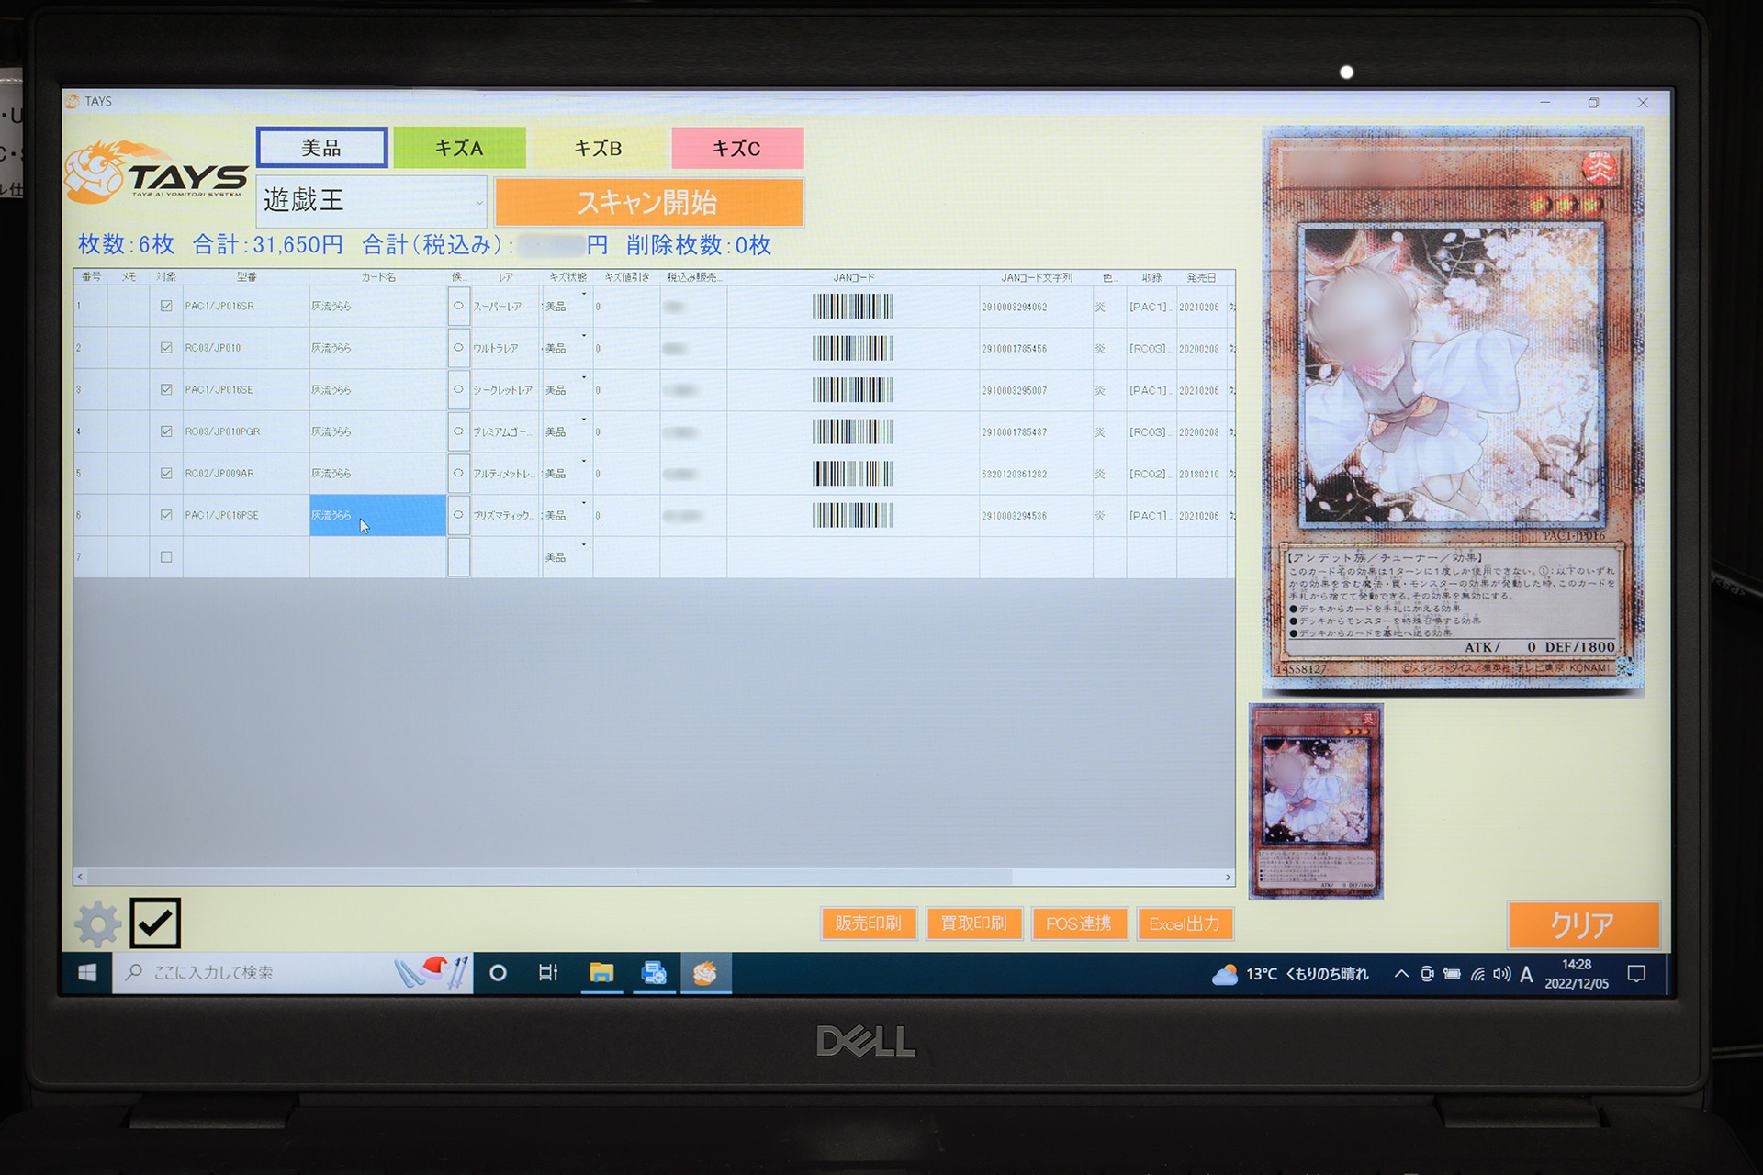Click the taskbar search box
Screen dimensions: 1763x1175
[292, 973]
